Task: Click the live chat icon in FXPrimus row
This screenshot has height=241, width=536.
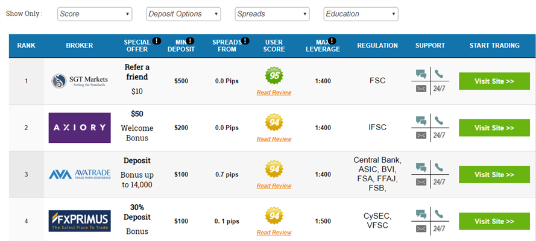Action: point(421,214)
